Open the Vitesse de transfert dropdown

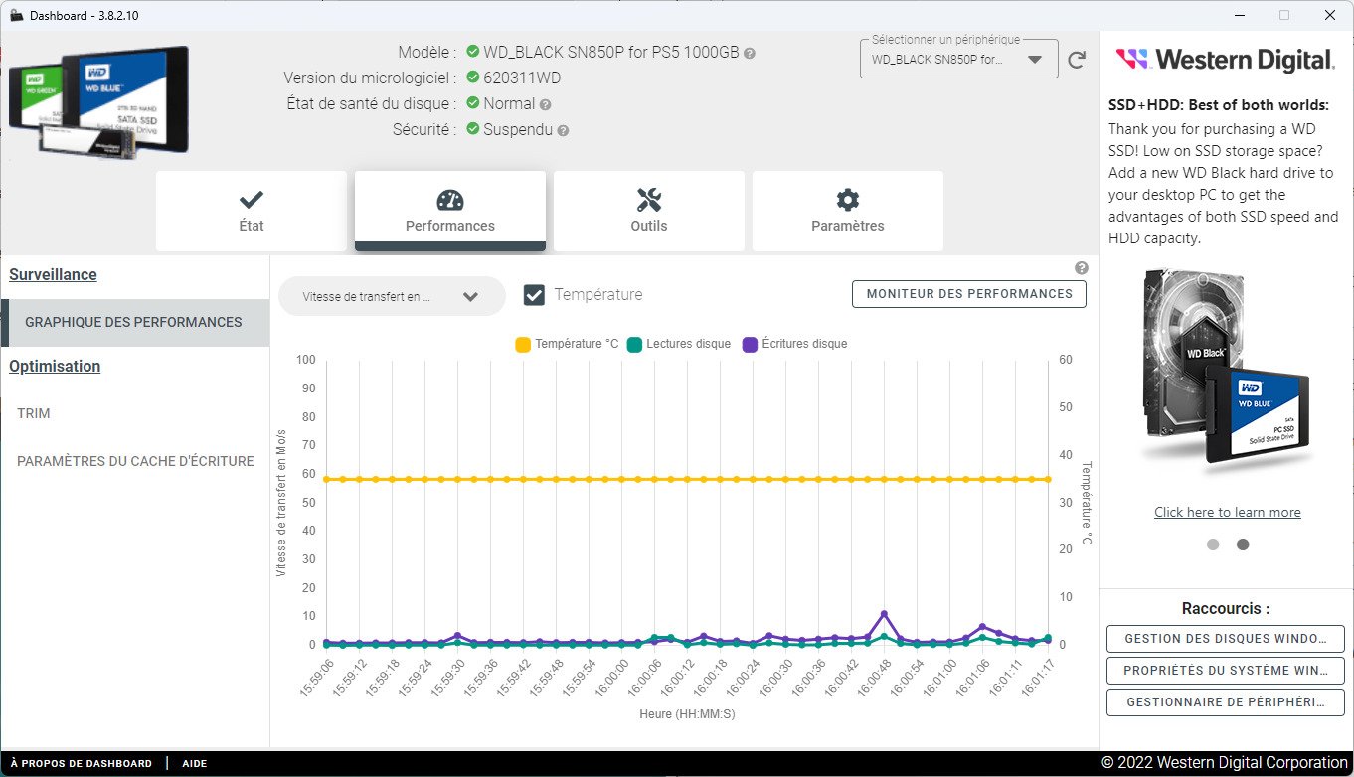[x=392, y=296]
